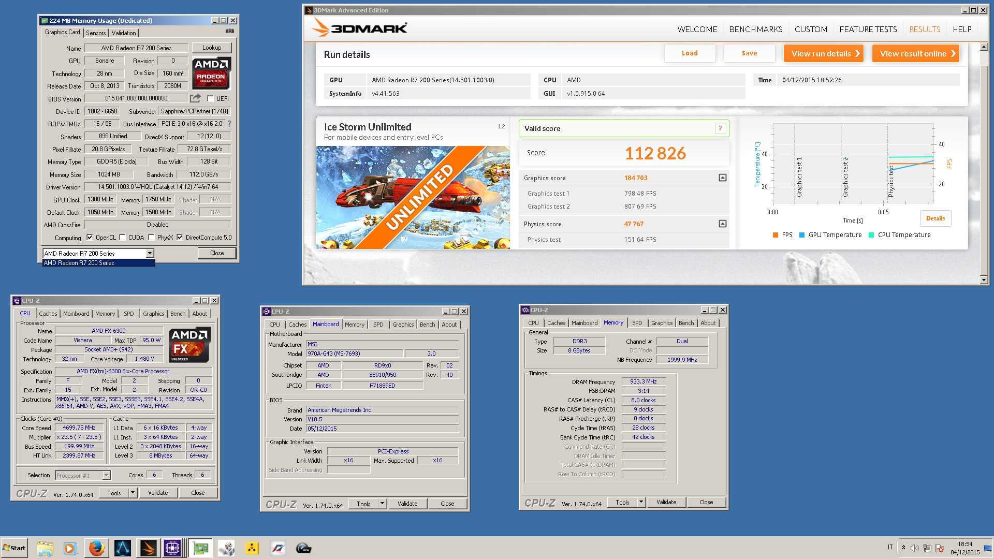Open Windows Media Player from the taskbar
The width and height of the screenshot is (994, 559).
click(x=70, y=548)
